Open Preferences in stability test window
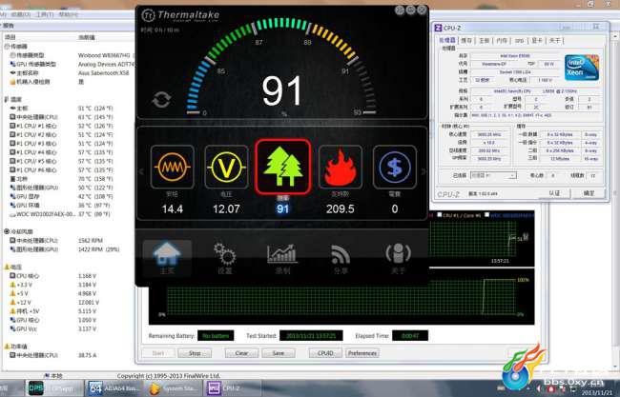The width and height of the screenshot is (620, 397). pyautogui.click(x=362, y=353)
